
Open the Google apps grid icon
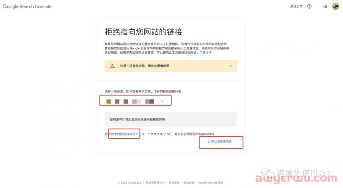(x=325, y=6)
